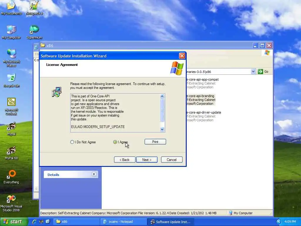Launch Microsoft Visual Studio 2008 shortcut
The height and width of the screenshot is (226, 301).
coord(11,203)
